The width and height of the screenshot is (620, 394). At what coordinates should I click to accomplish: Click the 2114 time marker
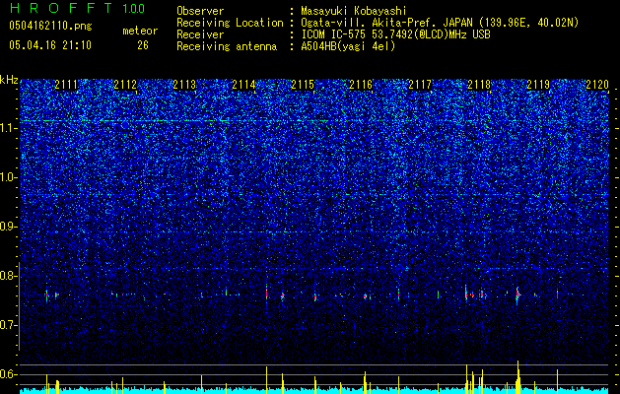pyautogui.click(x=243, y=85)
